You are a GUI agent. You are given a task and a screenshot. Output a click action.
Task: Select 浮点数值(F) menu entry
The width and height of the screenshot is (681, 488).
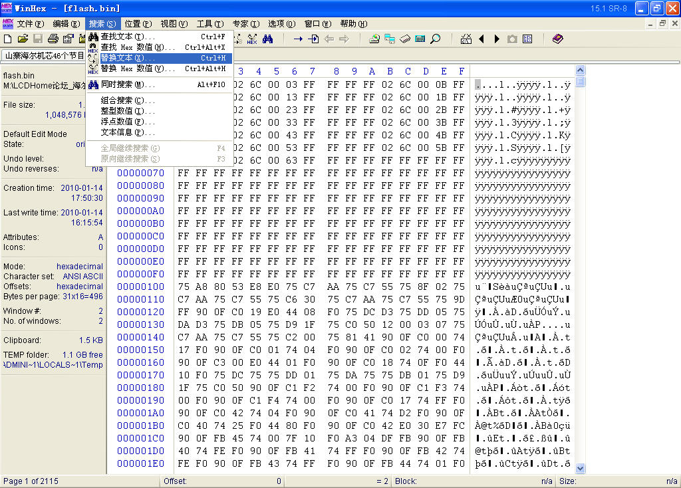click(x=160, y=122)
